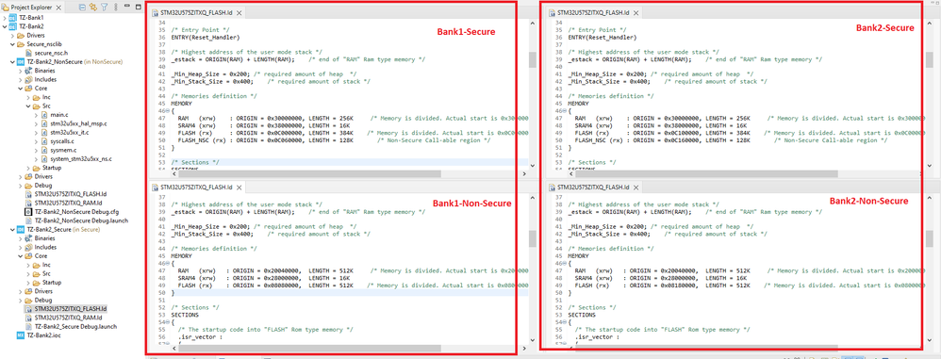Click Includes icon under TZ-Bank2_Secure
Viewport: 941px width, 359px height.
pyautogui.click(x=28, y=247)
